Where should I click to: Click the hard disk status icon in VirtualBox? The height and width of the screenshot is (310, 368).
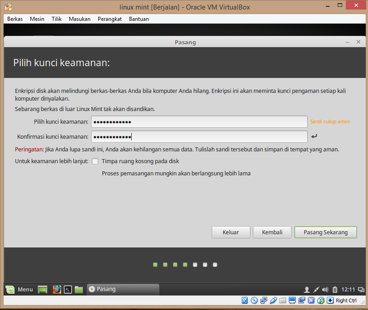coord(245,300)
